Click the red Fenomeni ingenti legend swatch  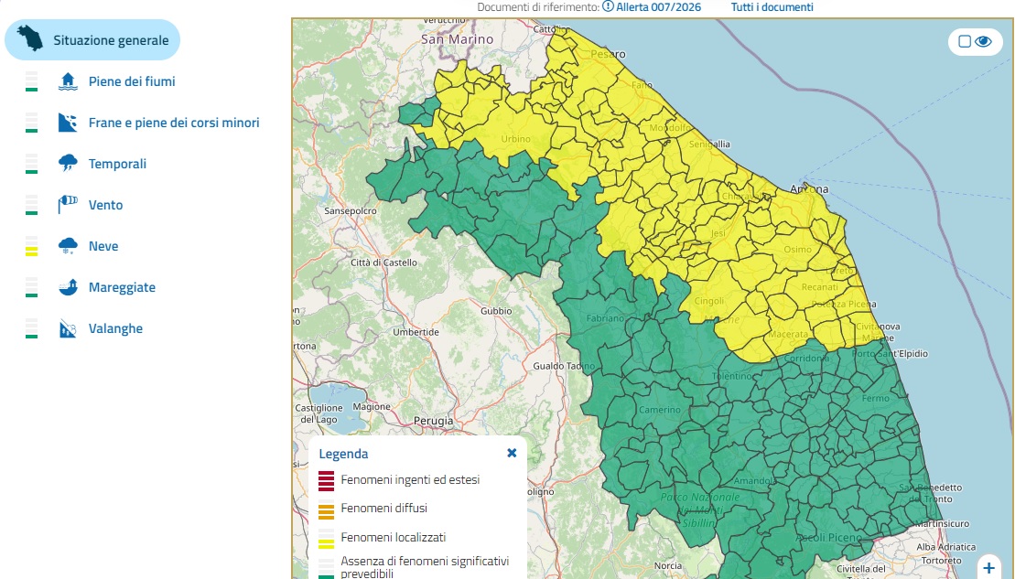tap(326, 480)
